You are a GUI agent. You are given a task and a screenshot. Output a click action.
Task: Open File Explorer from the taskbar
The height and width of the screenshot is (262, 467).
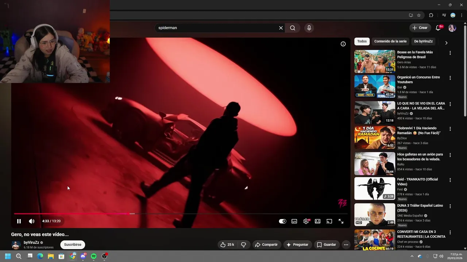pos(51,256)
